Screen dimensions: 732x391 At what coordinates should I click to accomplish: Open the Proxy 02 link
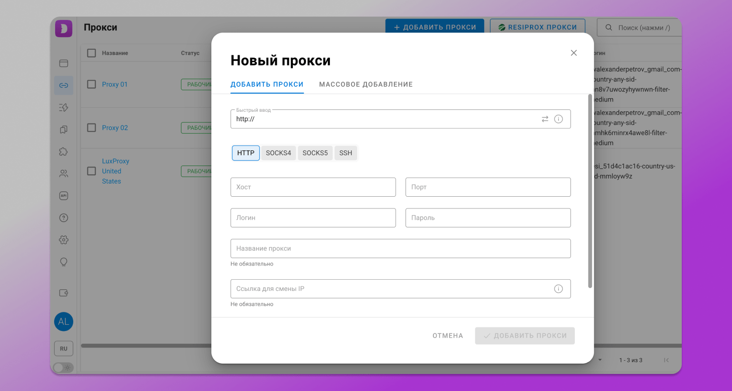(x=115, y=127)
